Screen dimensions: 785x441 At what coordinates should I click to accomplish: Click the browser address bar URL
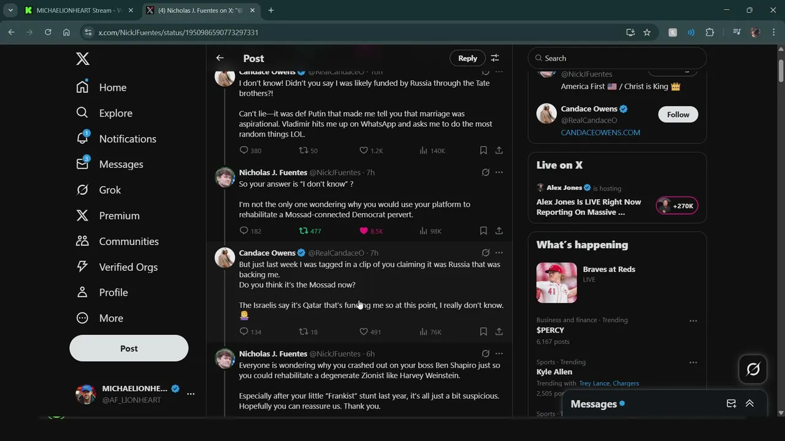[x=178, y=32]
